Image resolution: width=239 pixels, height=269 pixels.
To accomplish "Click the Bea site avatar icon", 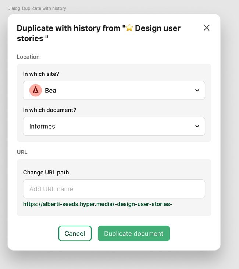I will [36, 90].
